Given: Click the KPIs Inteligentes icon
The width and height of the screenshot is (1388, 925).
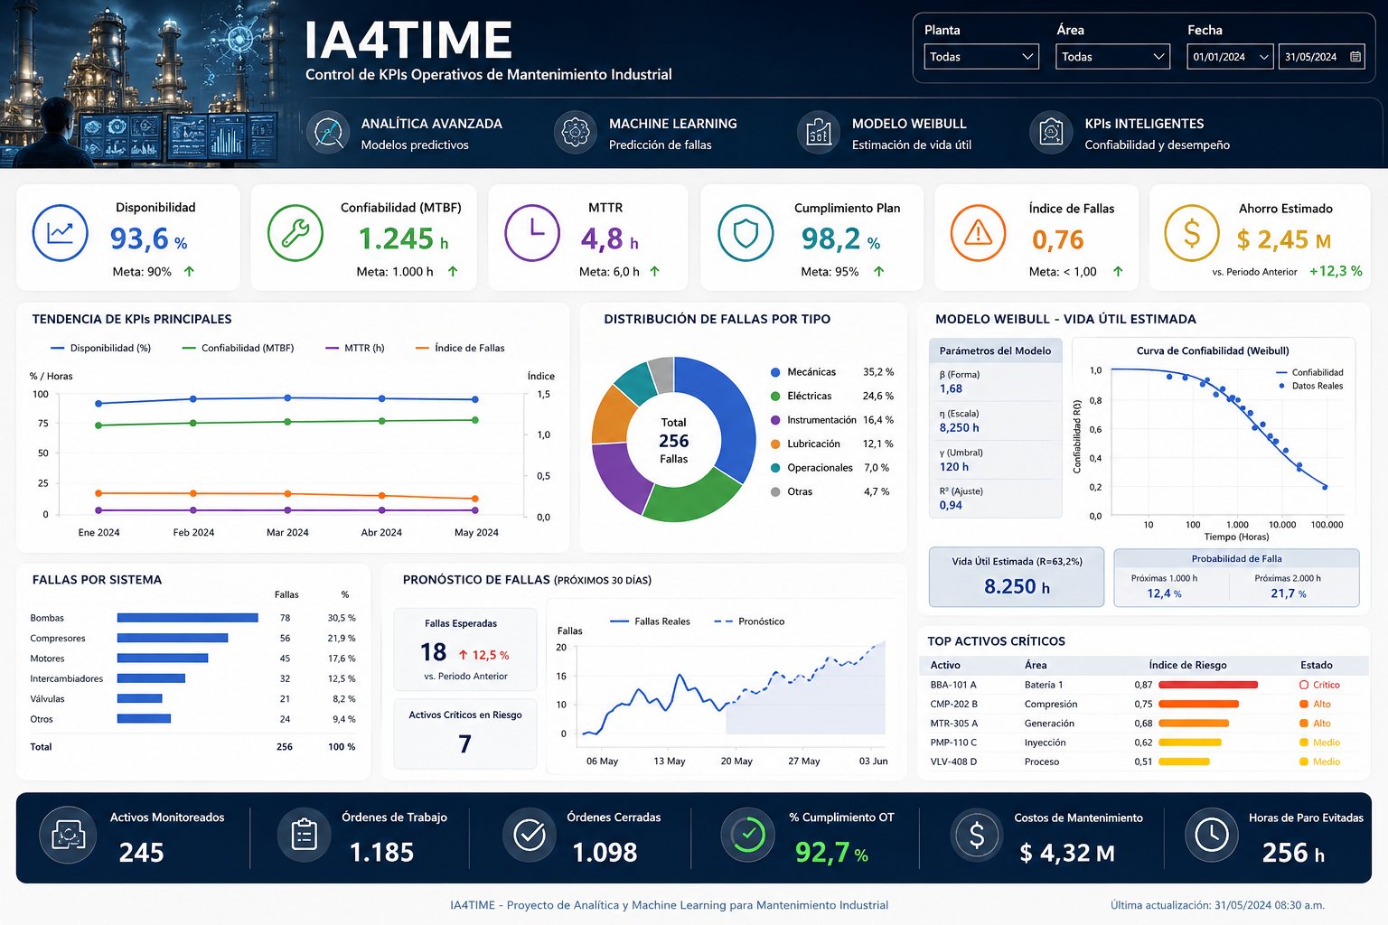Looking at the screenshot, I should coord(1051,133).
